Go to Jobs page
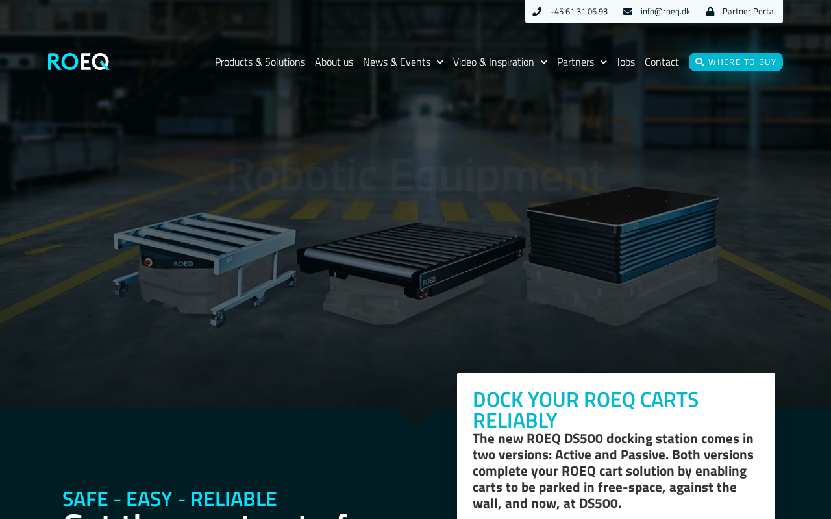Screen dimensions: 831x519 click(626, 62)
